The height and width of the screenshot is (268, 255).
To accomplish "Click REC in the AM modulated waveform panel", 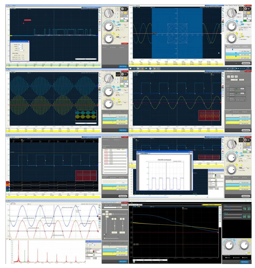I will (124, 74).
